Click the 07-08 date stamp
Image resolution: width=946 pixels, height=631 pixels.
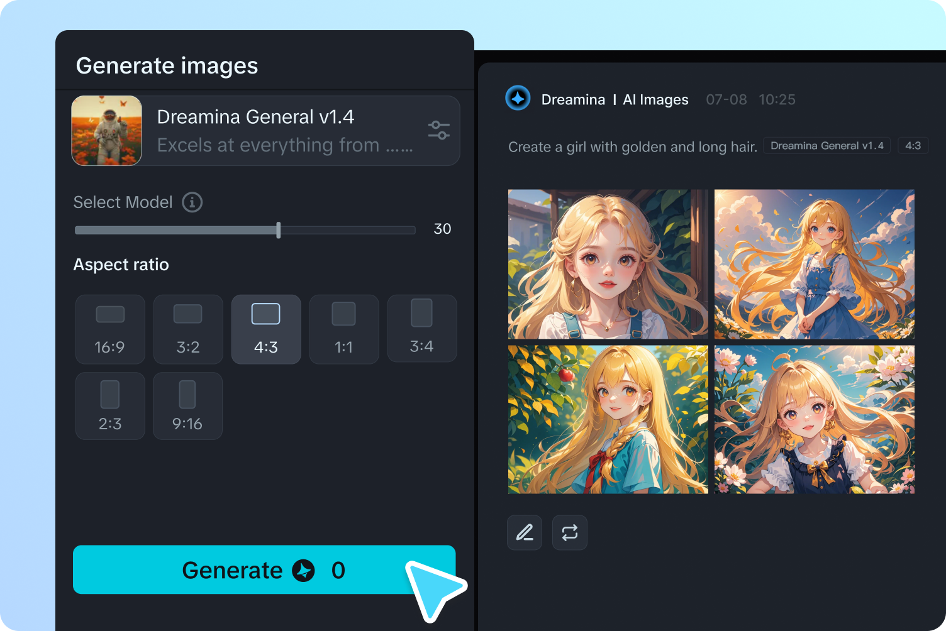click(726, 100)
